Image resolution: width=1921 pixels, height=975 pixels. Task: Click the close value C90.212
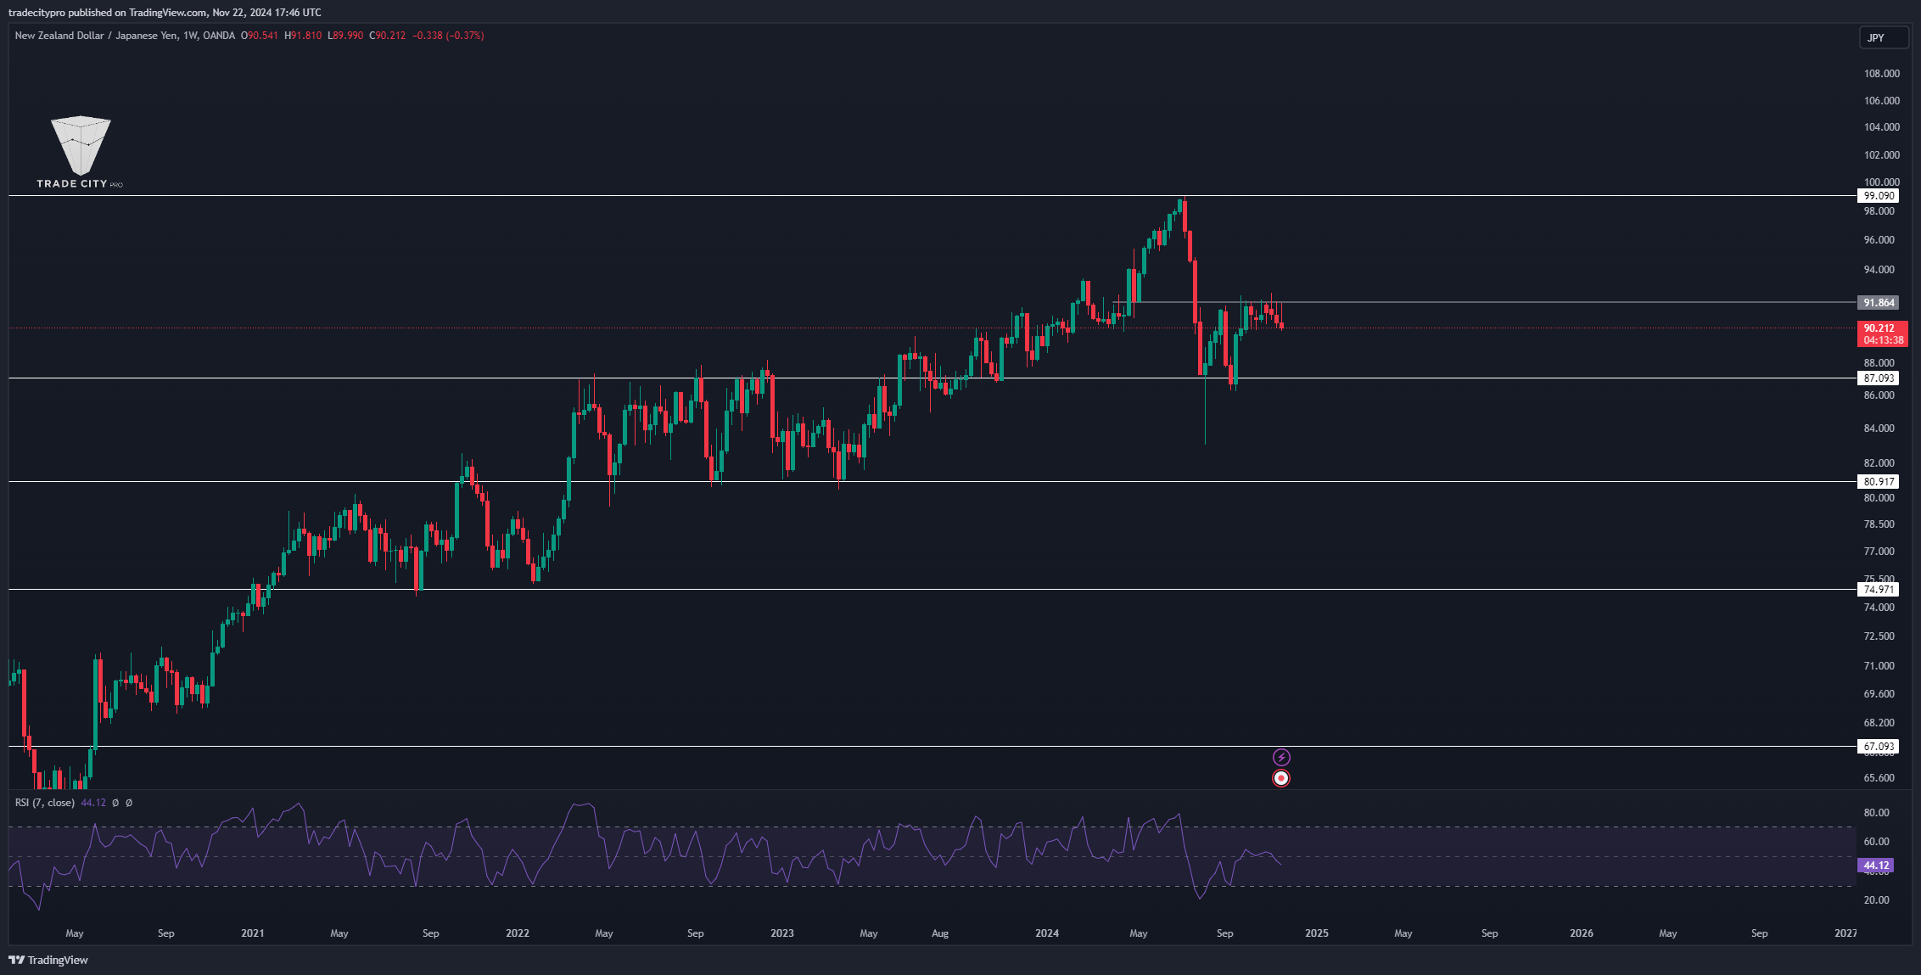(388, 36)
